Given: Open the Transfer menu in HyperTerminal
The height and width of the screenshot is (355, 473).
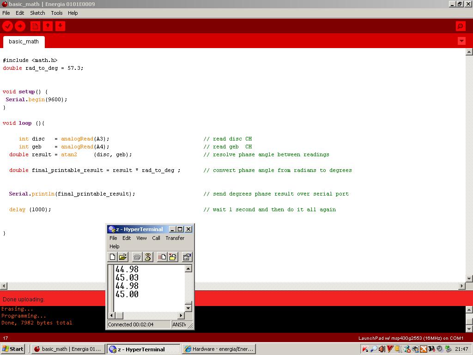Looking at the screenshot, I should pyautogui.click(x=175, y=238).
